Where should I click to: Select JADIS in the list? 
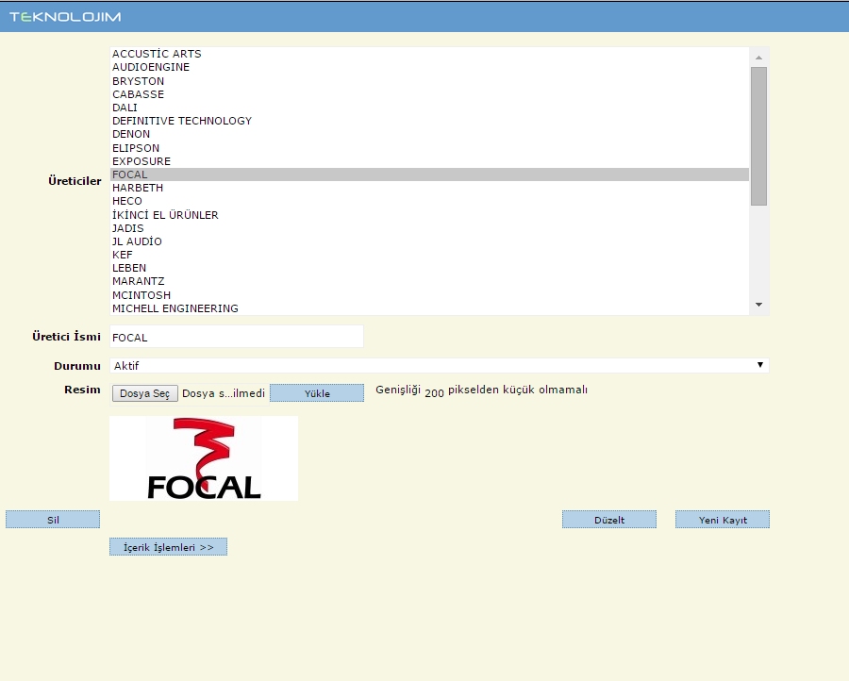point(429,228)
